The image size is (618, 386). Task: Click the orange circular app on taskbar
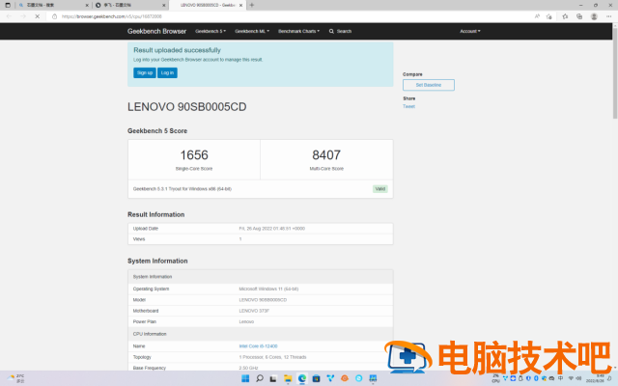(x=345, y=378)
